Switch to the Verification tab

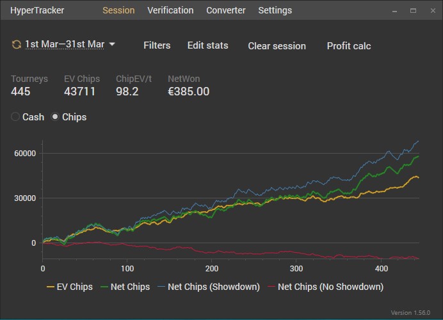(x=170, y=10)
